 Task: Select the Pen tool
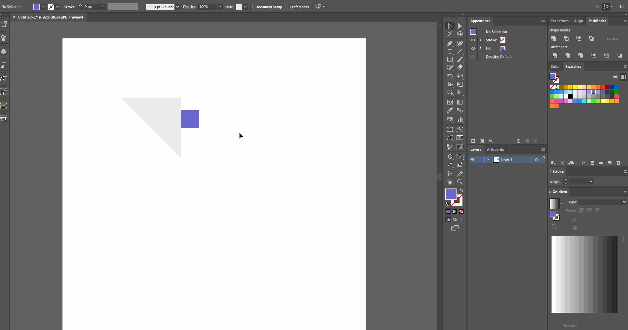point(450,43)
